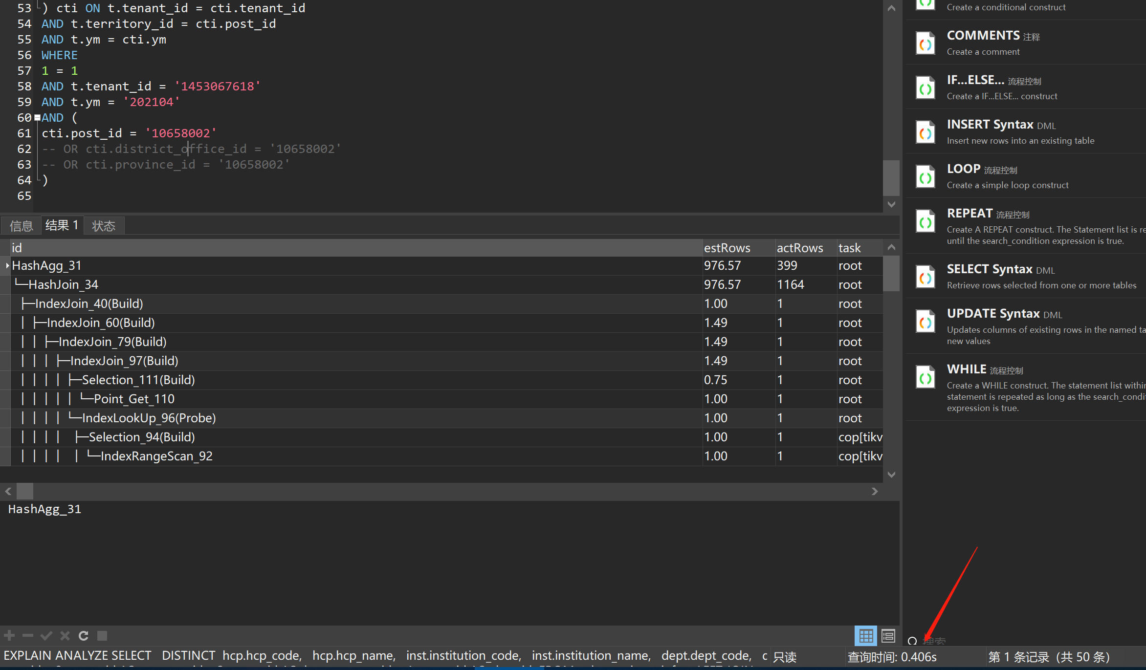The image size is (1146, 670).
Task: Click the discard changes X icon
Action: (x=65, y=635)
